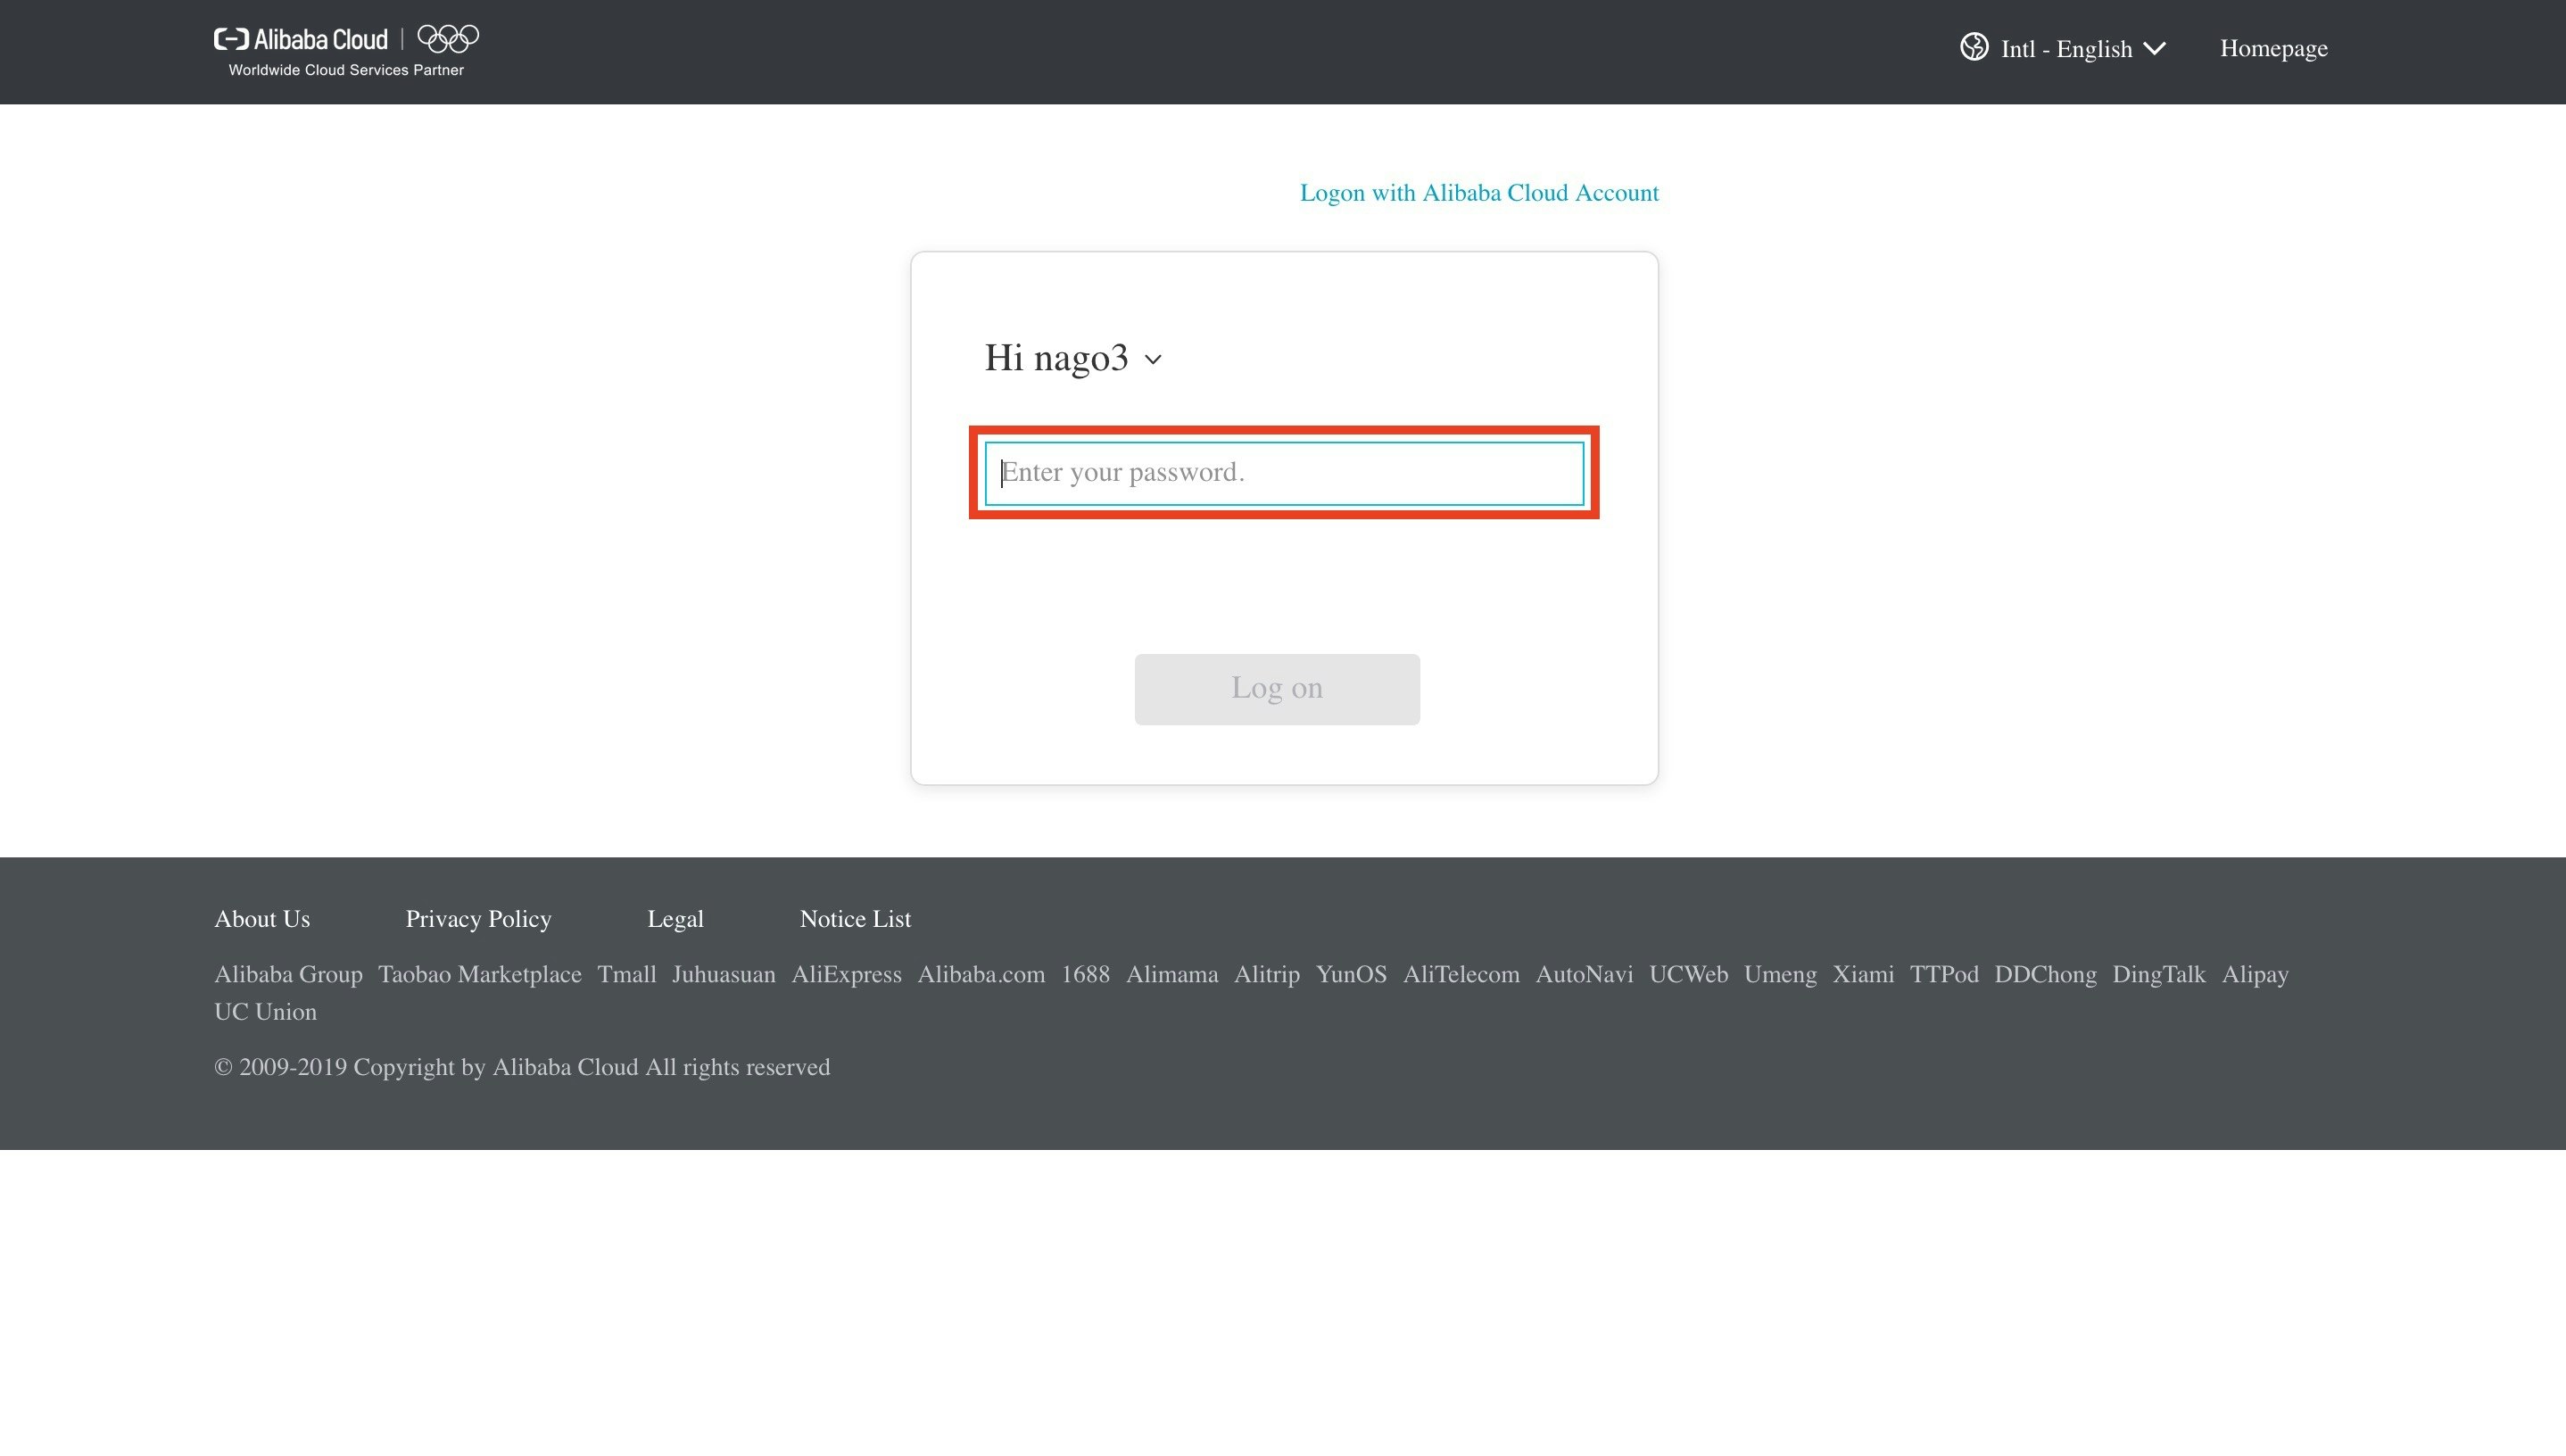The width and height of the screenshot is (2566, 1456).
Task: Open the Privacy Policy footer link
Action: coord(478,919)
